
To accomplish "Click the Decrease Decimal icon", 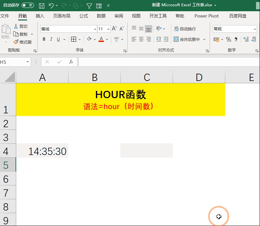I will (x=253, y=39).
